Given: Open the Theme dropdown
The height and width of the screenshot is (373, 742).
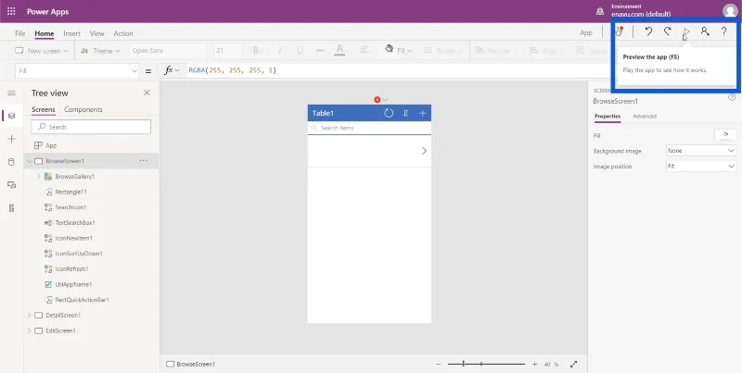Looking at the screenshot, I should [100, 51].
